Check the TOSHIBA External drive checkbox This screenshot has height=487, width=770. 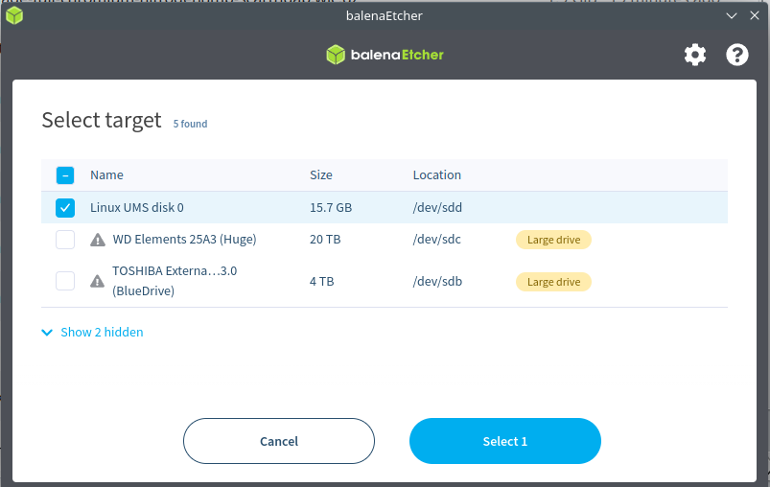[x=65, y=281]
